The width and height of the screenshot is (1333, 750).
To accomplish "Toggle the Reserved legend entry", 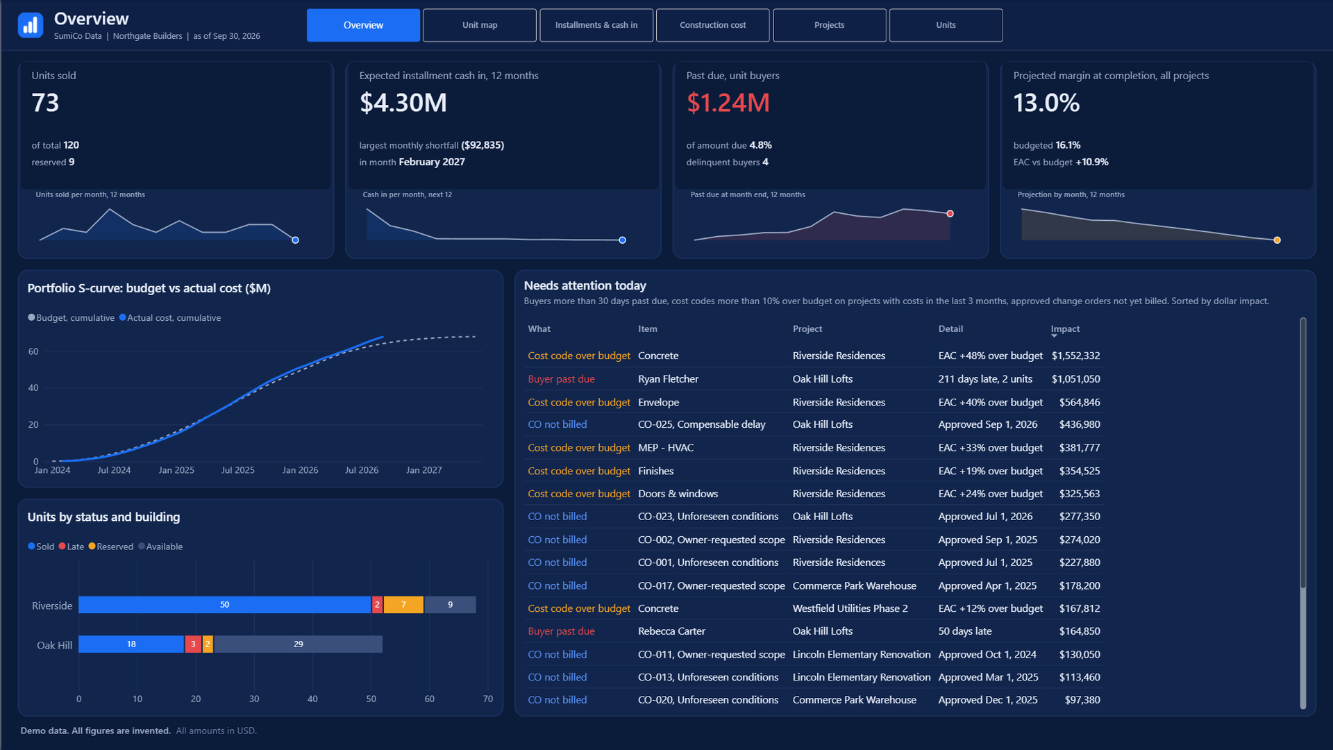I will point(111,547).
